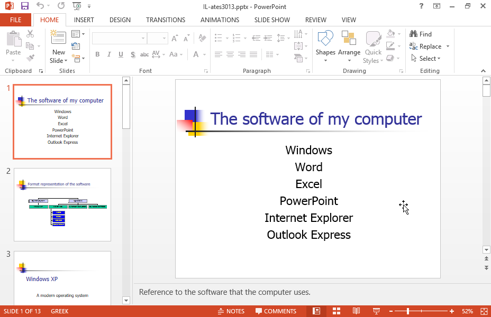The width and height of the screenshot is (491, 317).
Task: Decrease list indent level
Action: click(256, 38)
